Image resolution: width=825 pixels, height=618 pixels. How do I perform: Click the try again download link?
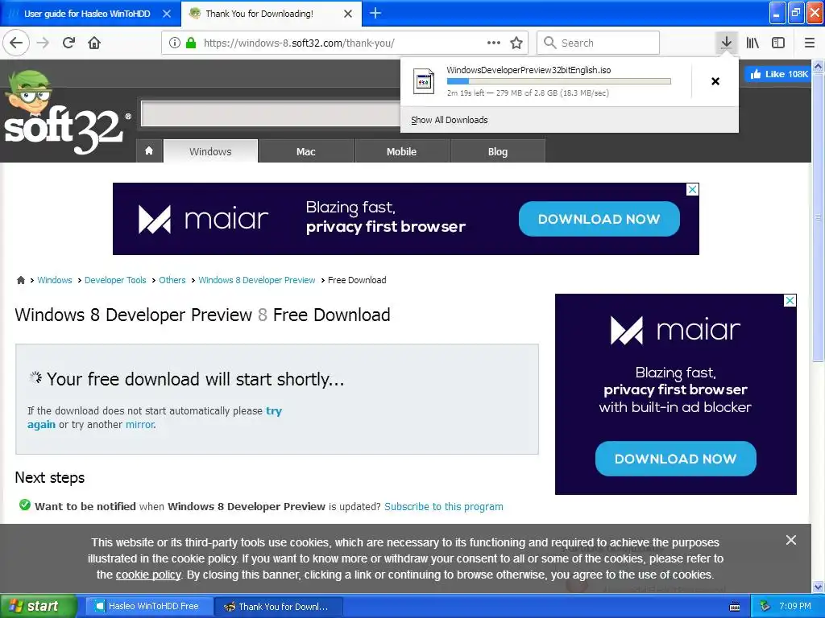point(274,411)
